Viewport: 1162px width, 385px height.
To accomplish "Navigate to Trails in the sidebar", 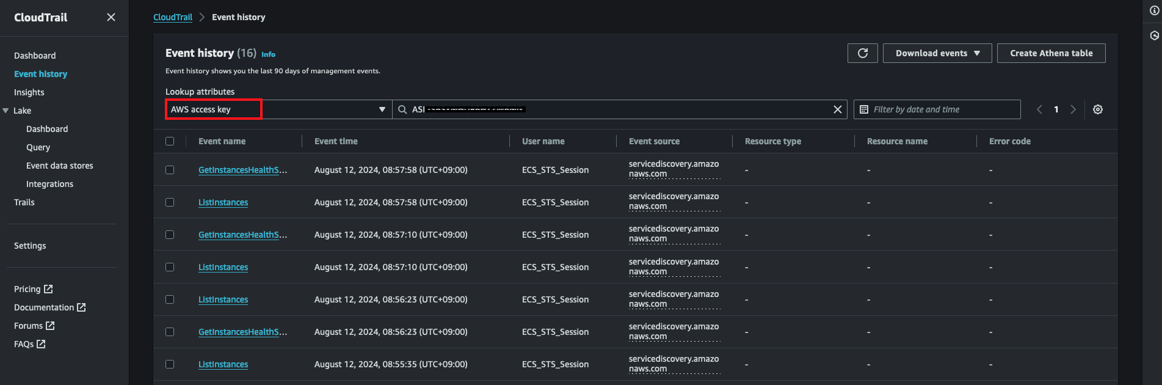I will coord(24,202).
